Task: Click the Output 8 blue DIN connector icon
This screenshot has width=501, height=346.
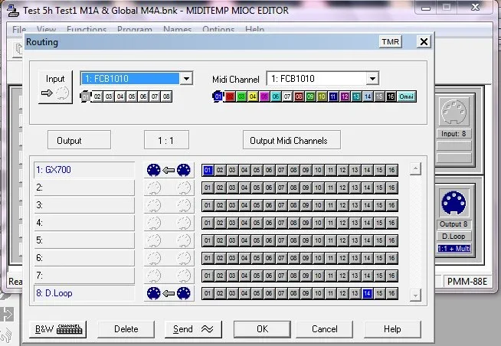Action: 454,203
